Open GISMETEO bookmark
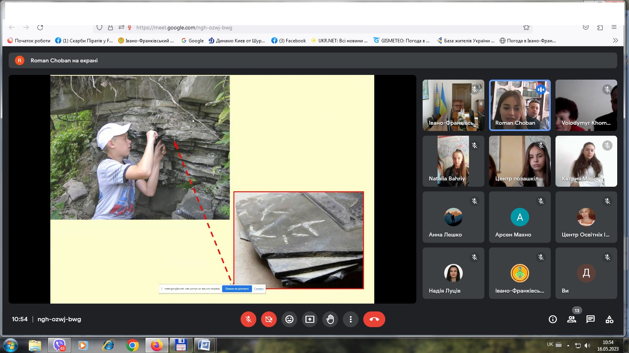629x353 pixels. (401, 40)
